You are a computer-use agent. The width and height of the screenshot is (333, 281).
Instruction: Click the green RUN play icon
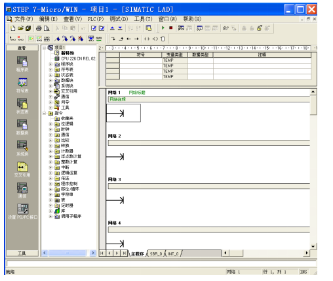coord(163,28)
